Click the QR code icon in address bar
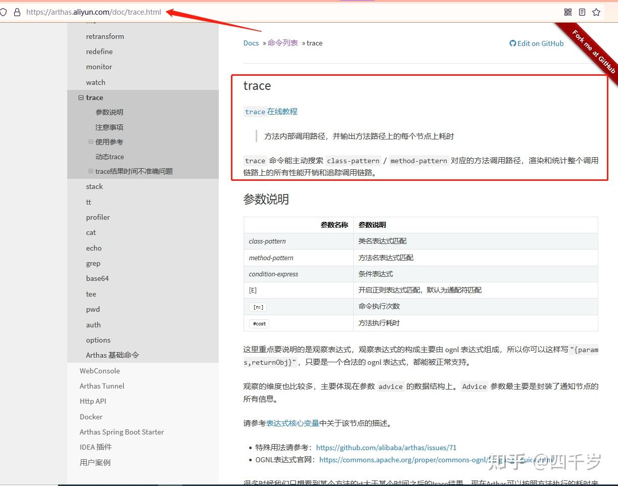This screenshot has width=618, height=486. [x=568, y=12]
